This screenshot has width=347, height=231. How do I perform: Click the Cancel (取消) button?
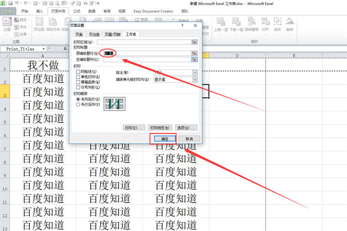(189, 139)
